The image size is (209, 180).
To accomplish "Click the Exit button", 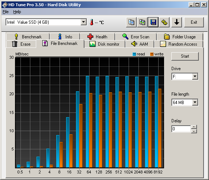I will pyautogui.click(x=194, y=22).
